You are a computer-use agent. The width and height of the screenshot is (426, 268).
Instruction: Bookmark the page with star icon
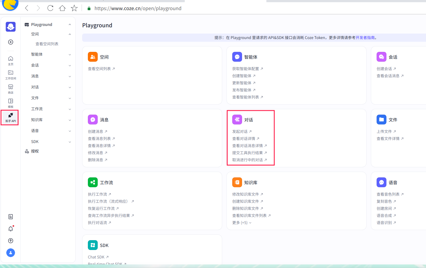click(74, 8)
